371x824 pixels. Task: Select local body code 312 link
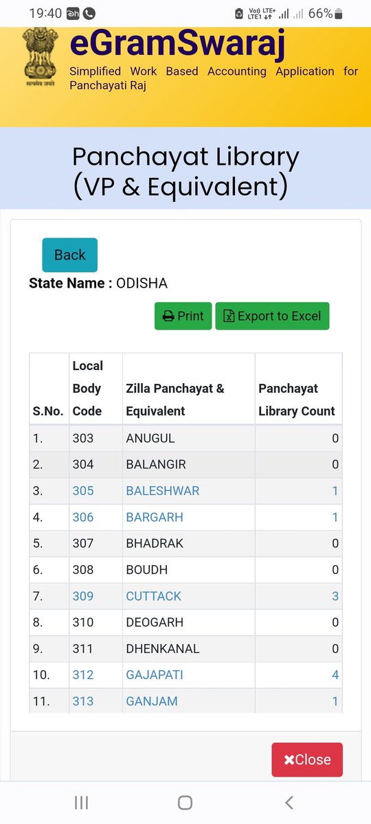83,675
